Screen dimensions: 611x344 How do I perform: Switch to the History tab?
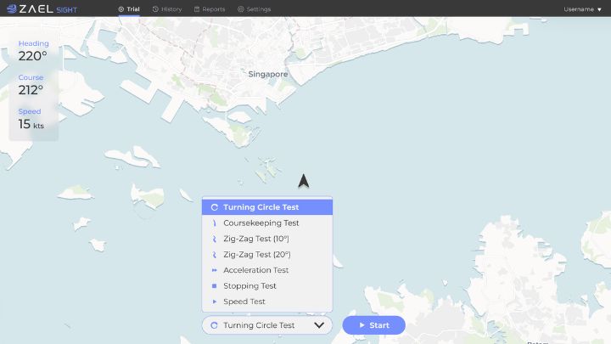[167, 8]
